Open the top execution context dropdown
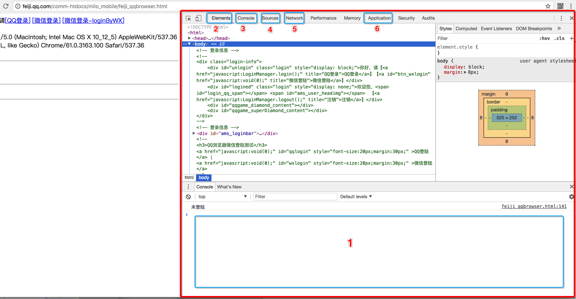The image size is (576, 299). 222,197
